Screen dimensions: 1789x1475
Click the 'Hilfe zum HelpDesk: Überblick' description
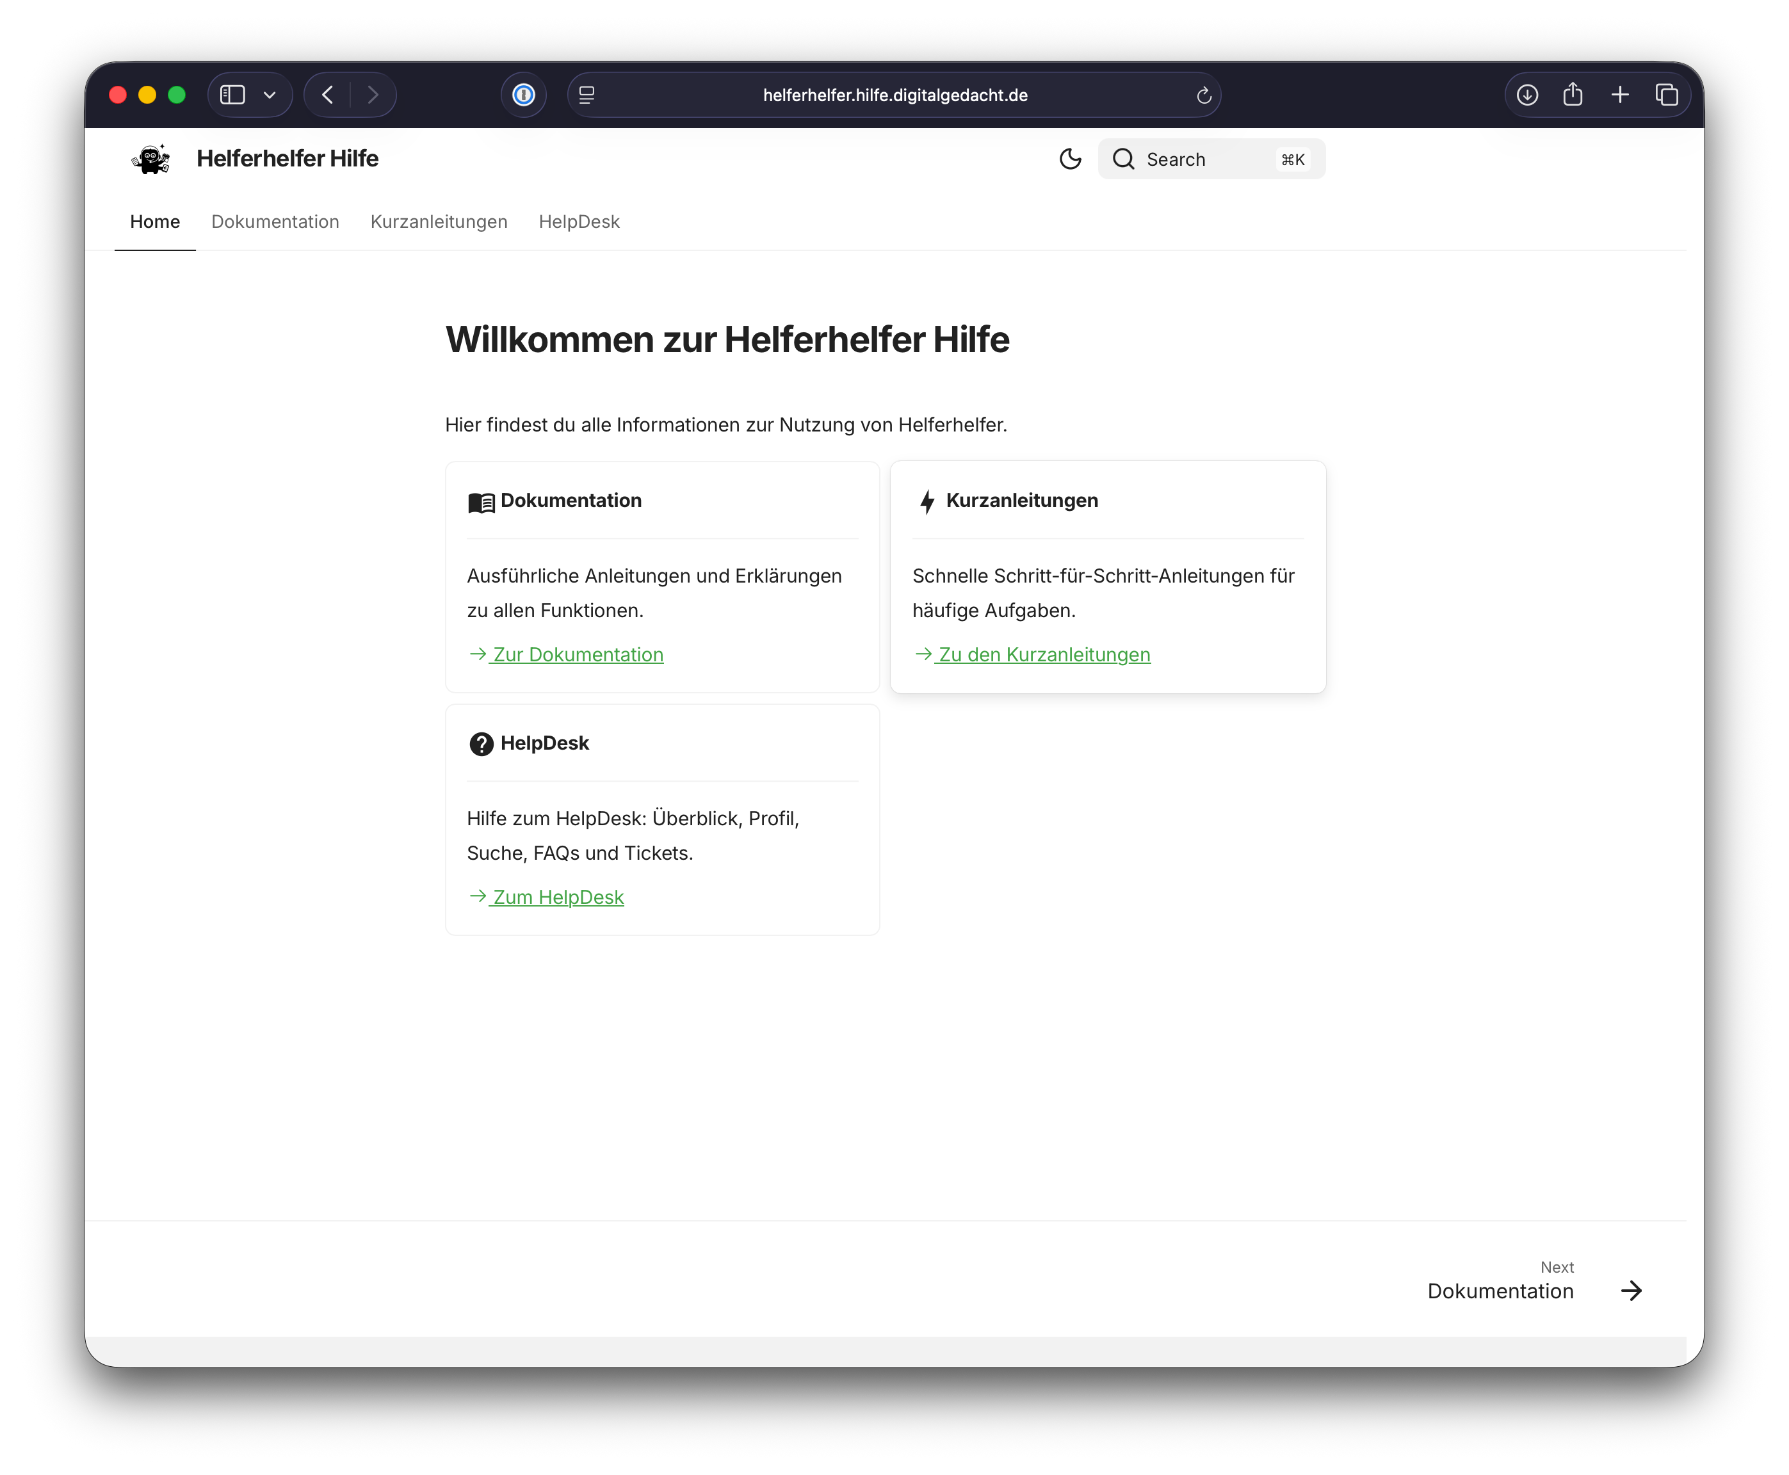[633, 836]
